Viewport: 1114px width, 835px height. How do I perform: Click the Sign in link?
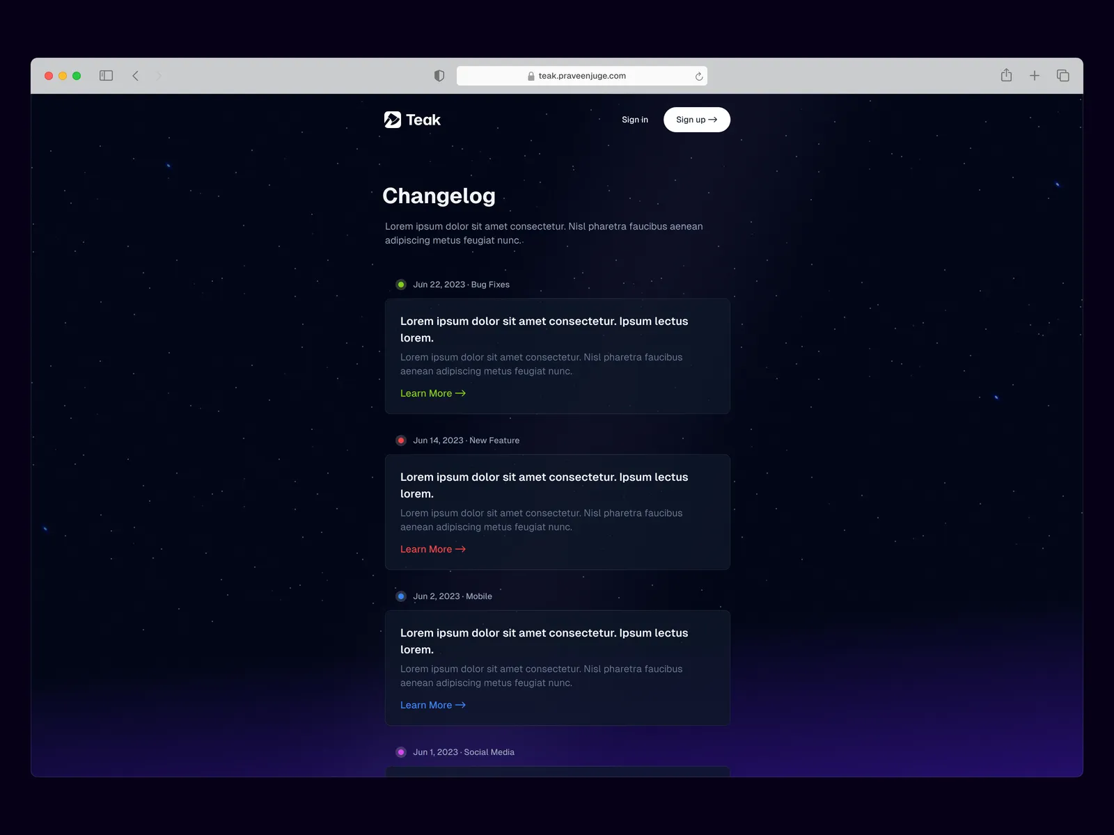tap(634, 120)
